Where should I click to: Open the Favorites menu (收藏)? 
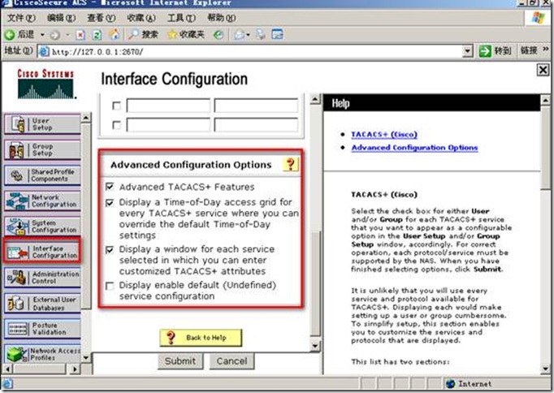click(141, 18)
